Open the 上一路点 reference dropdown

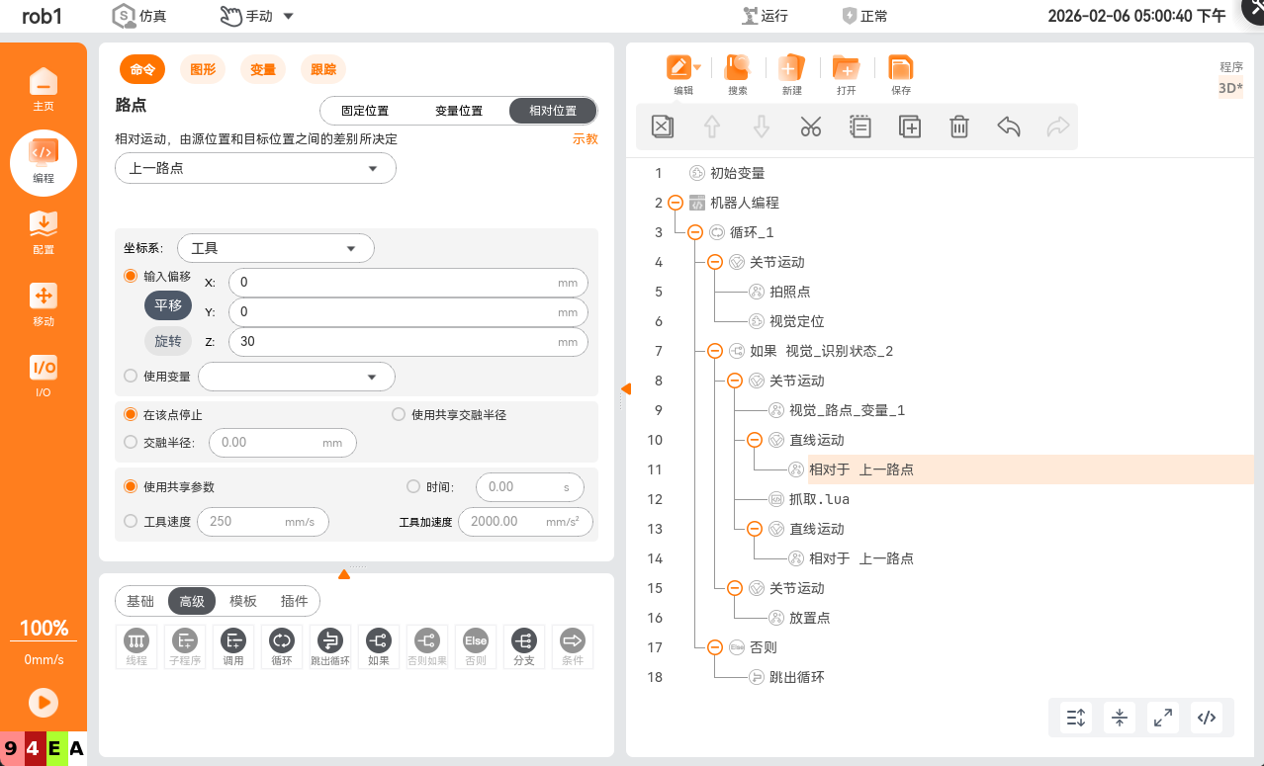tap(255, 169)
